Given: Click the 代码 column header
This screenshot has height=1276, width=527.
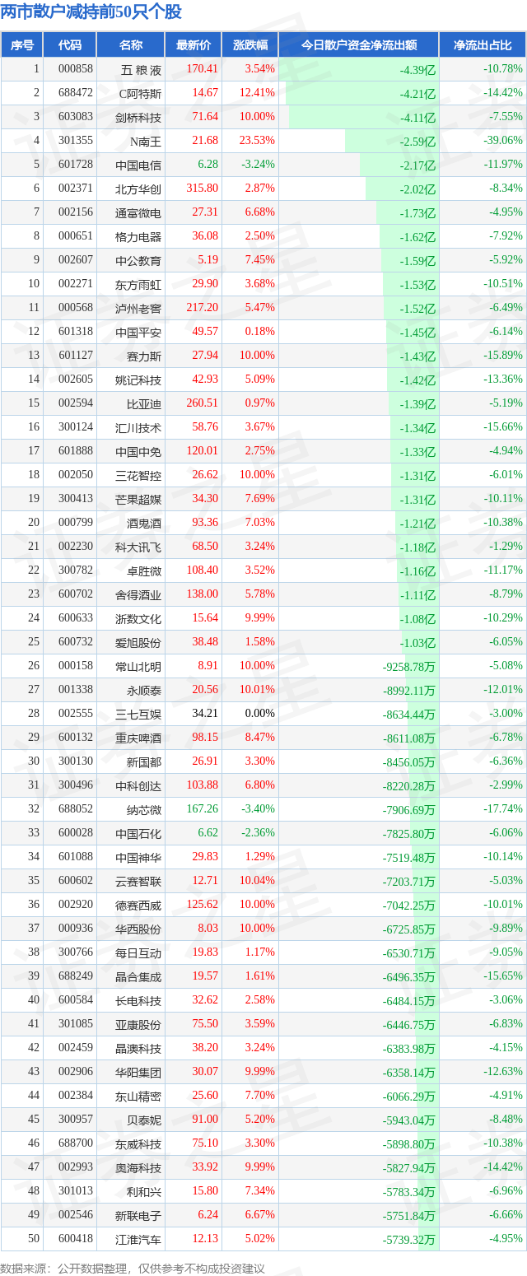Looking at the screenshot, I should (70, 45).
